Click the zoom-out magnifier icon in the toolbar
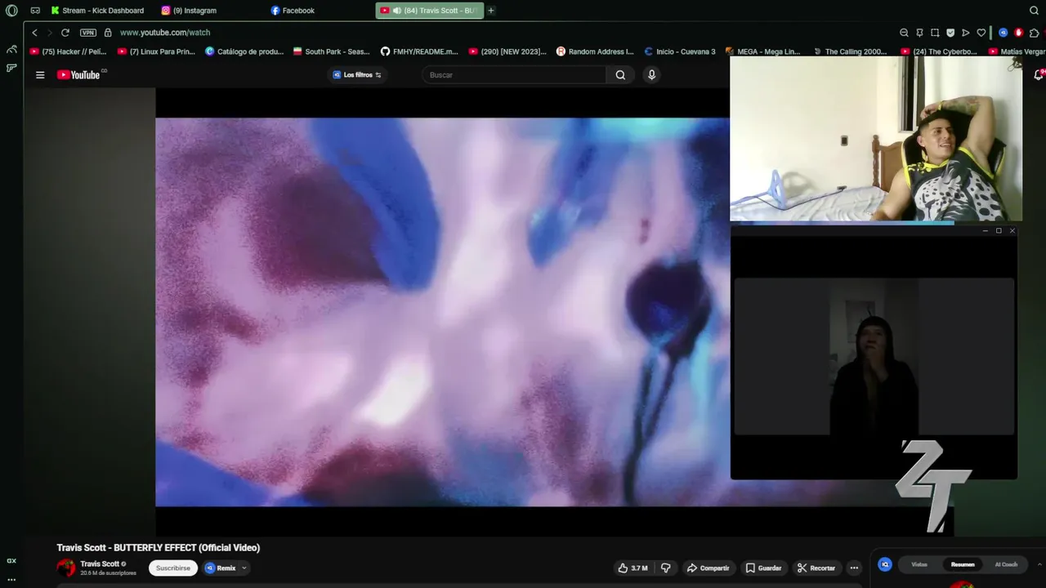The height and width of the screenshot is (588, 1046). point(904,33)
